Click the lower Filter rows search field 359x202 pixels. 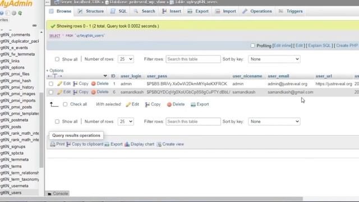tap(193, 121)
